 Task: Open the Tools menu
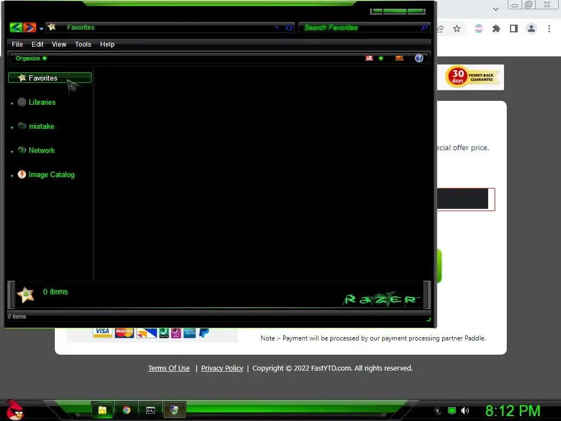(83, 44)
